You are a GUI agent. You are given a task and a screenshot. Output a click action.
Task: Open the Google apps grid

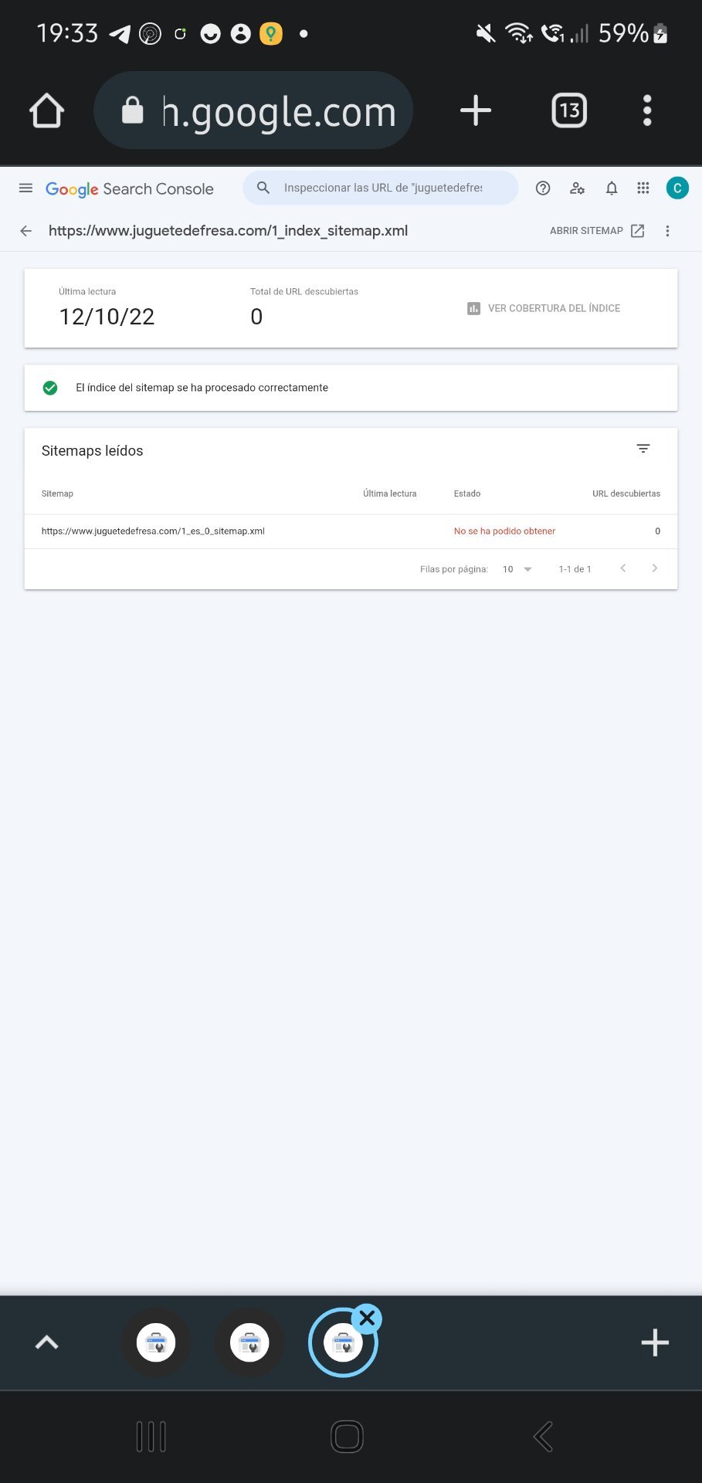pyautogui.click(x=643, y=188)
